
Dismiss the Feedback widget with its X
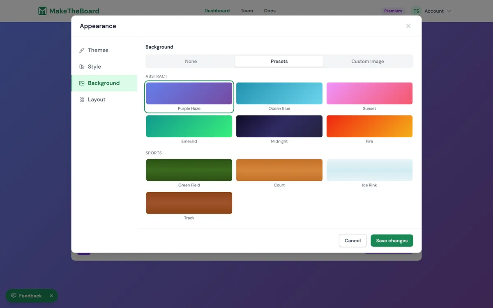pos(51,296)
